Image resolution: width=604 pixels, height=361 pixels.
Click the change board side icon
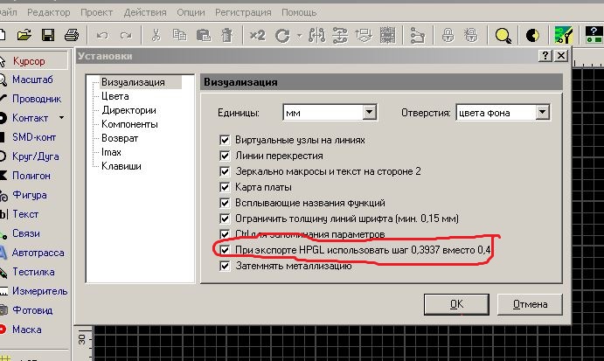coord(364,36)
